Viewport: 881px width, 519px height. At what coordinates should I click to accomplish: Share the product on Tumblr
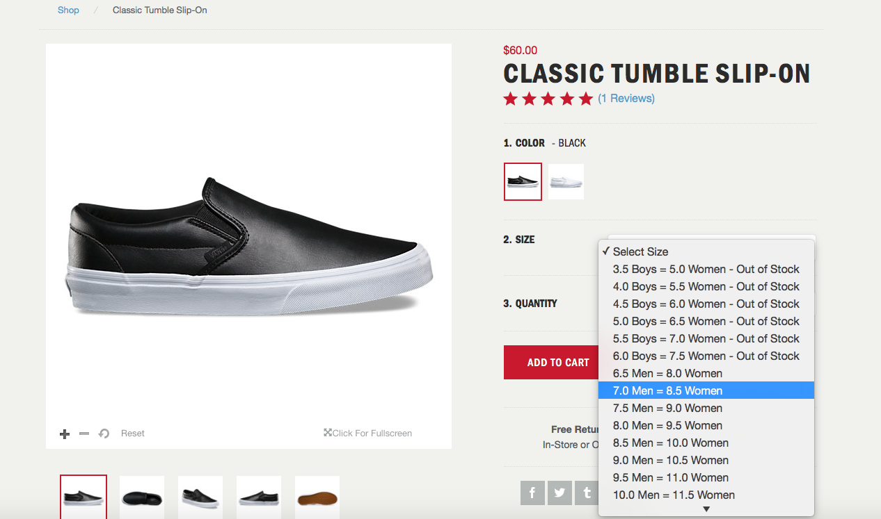(x=587, y=493)
